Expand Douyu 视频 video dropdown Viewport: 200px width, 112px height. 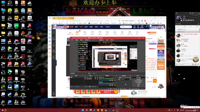91,27
